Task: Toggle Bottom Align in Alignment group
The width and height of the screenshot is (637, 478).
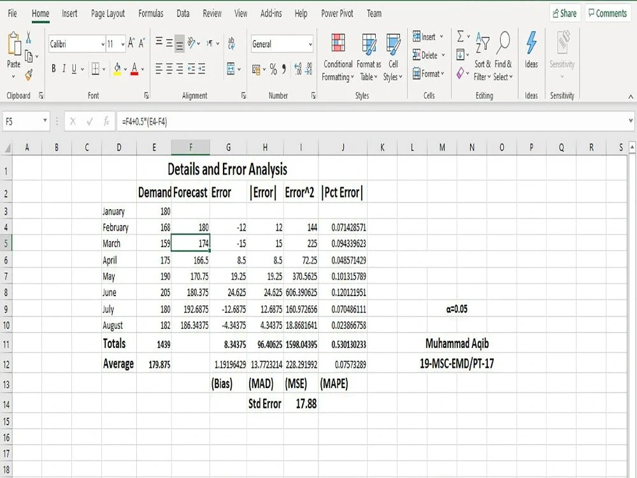Action: click(x=180, y=44)
